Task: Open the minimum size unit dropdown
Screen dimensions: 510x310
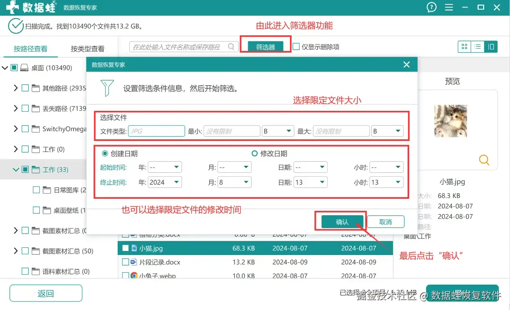Action: (278, 131)
